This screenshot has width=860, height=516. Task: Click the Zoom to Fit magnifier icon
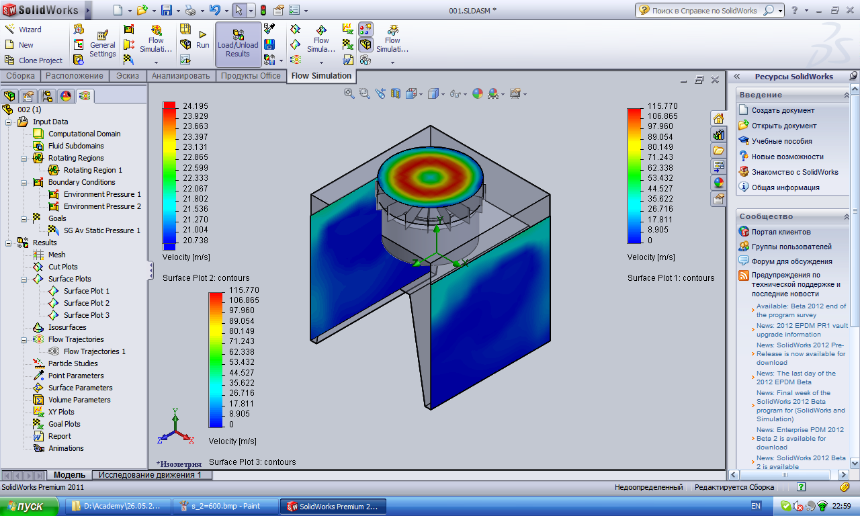(349, 93)
